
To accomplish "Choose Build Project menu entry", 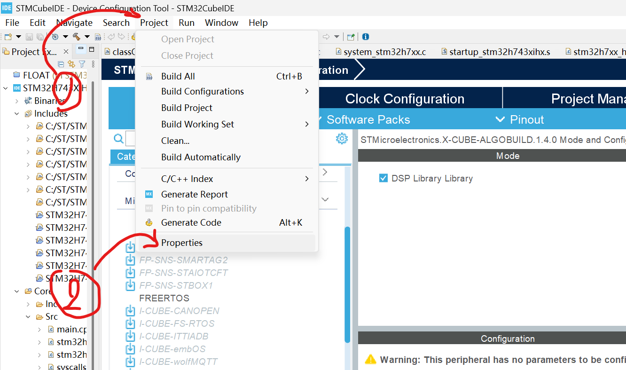I will pos(227,108).
